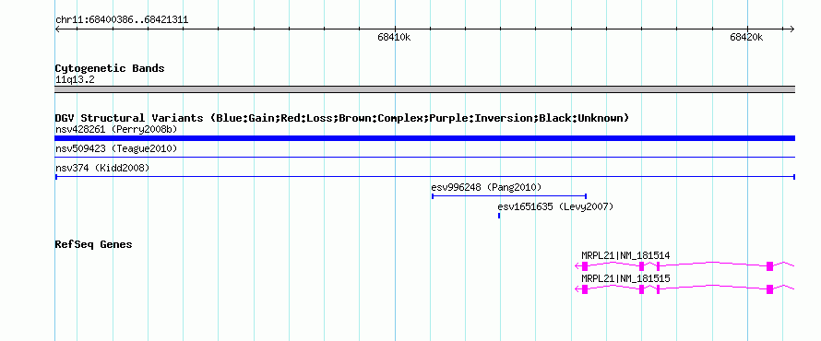Open variant nsv509423 (Teague2010) label
Image resolution: width=821 pixels, height=341 pixels.
click(x=116, y=148)
